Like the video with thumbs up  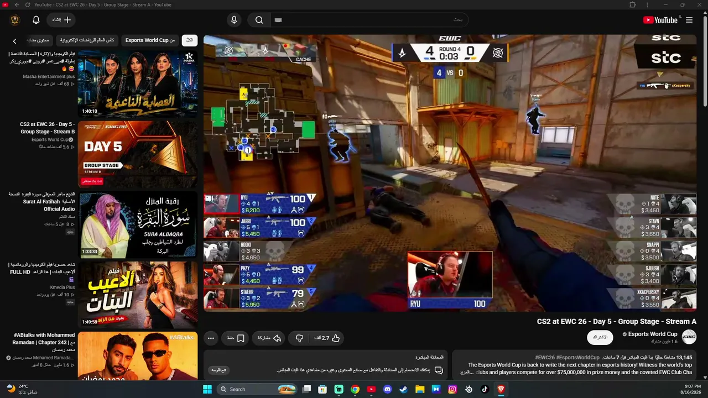point(327,338)
